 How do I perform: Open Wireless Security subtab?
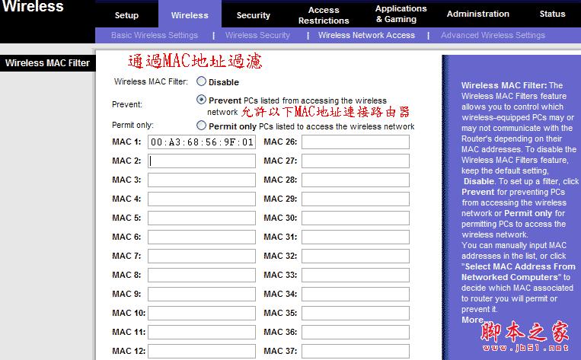pyautogui.click(x=257, y=35)
